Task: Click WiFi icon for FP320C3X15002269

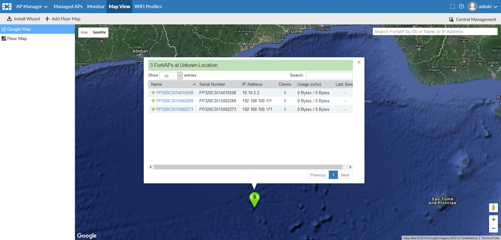Action: [x=153, y=101]
